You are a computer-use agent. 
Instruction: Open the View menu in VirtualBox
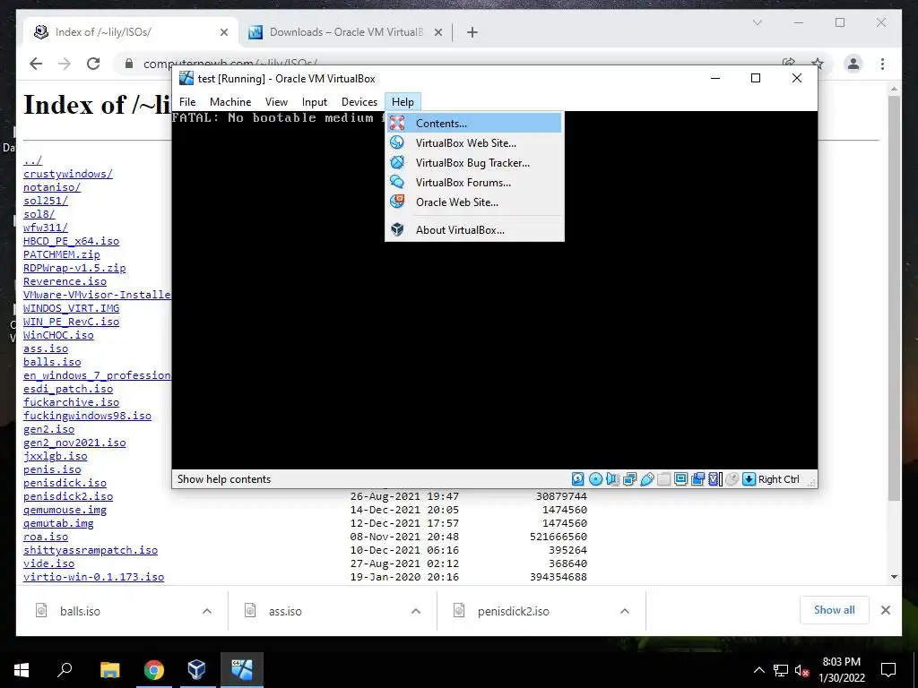(276, 102)
